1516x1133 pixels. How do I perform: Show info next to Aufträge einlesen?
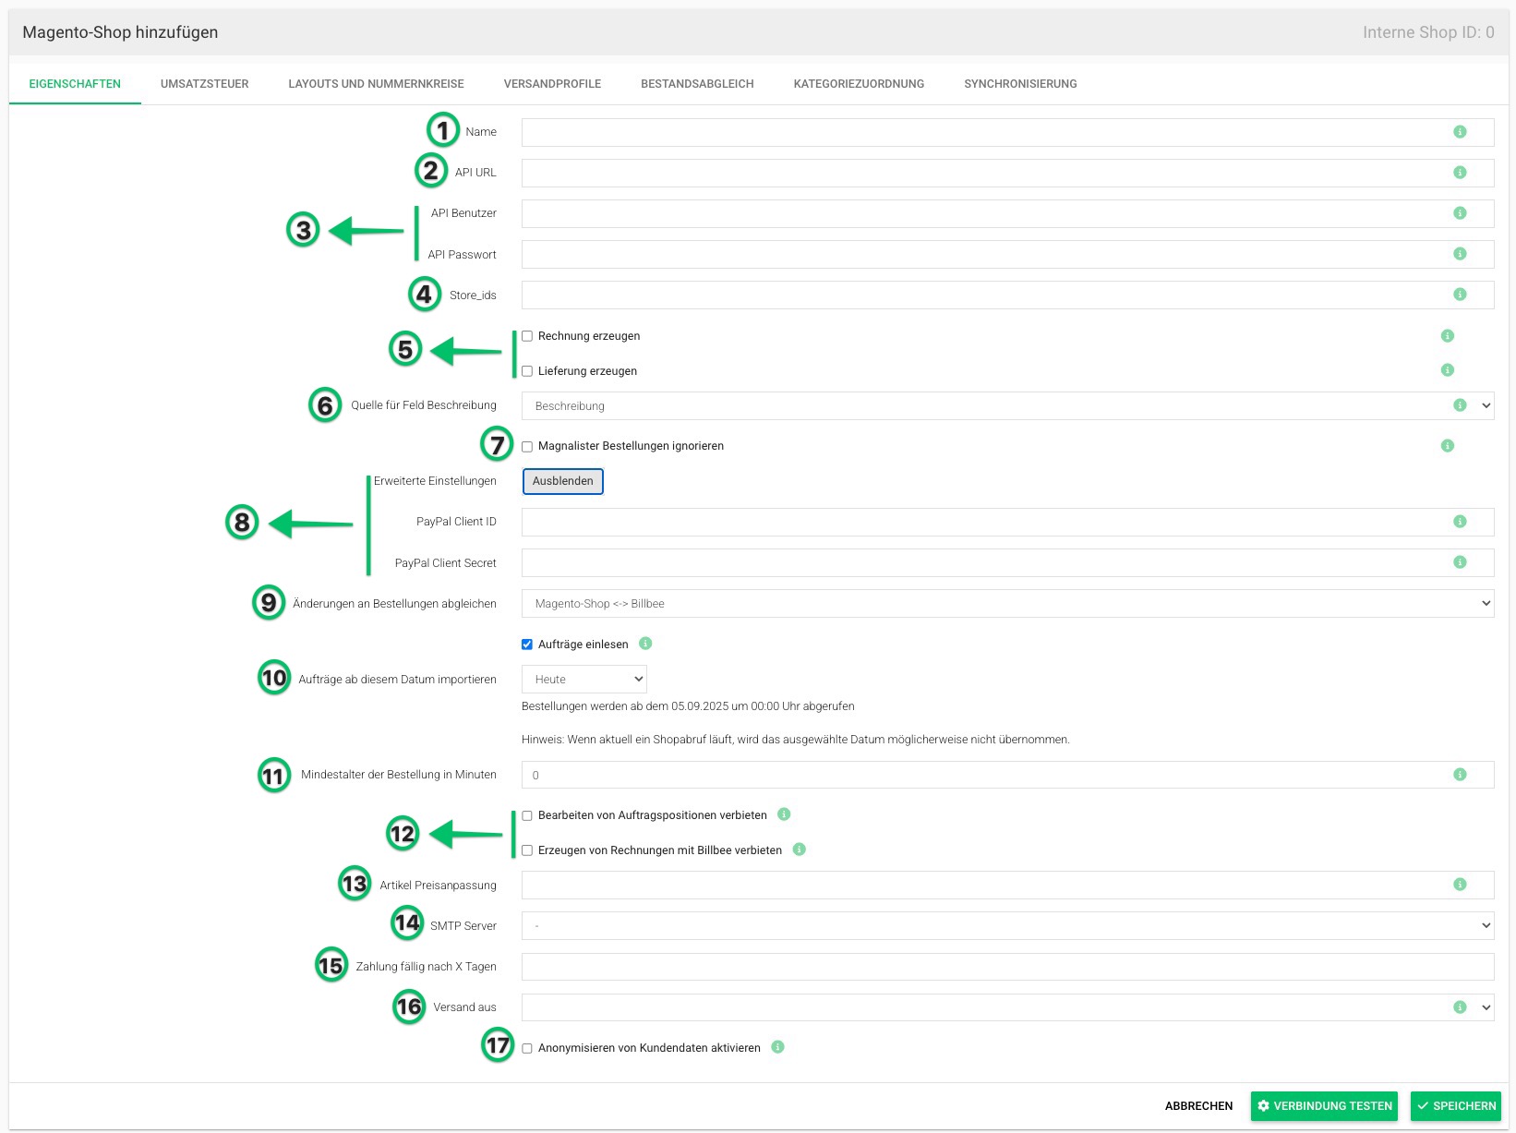pyautogui.click(x=645, y=644)
